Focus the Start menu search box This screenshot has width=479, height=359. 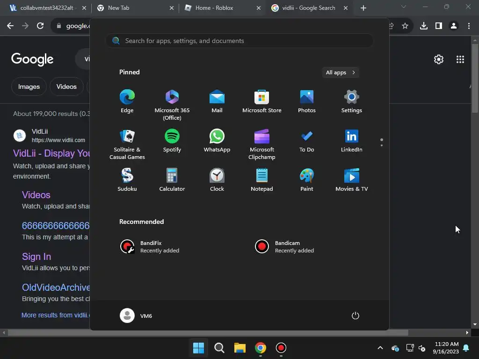pos(239,41)
